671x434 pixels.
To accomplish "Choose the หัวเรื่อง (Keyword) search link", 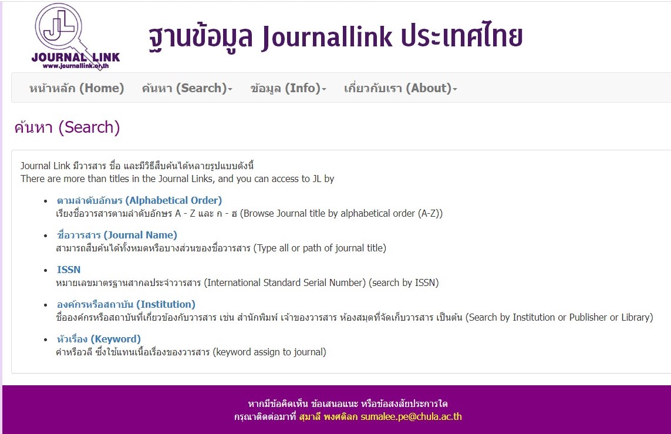I will coord(99,339).
